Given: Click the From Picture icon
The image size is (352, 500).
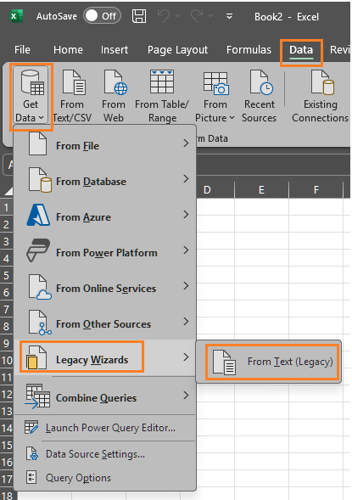Looking at the screenshot, I should point(215,83).
